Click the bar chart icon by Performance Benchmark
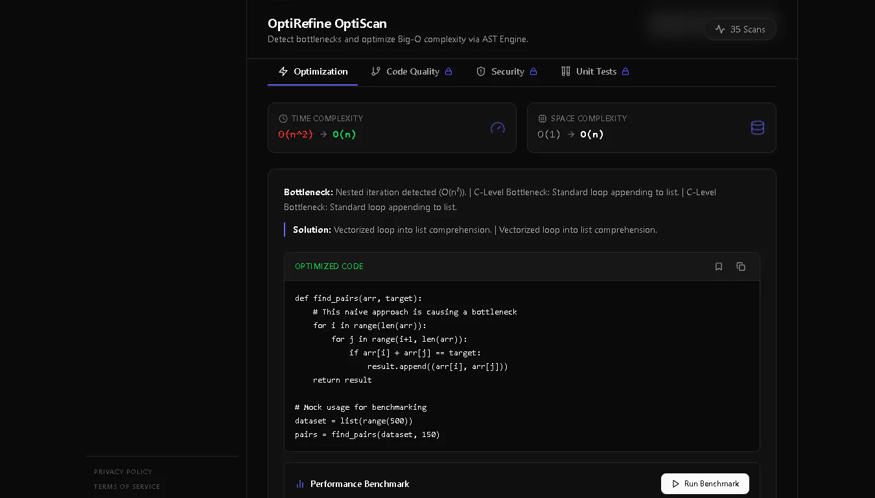 (300, 484)
